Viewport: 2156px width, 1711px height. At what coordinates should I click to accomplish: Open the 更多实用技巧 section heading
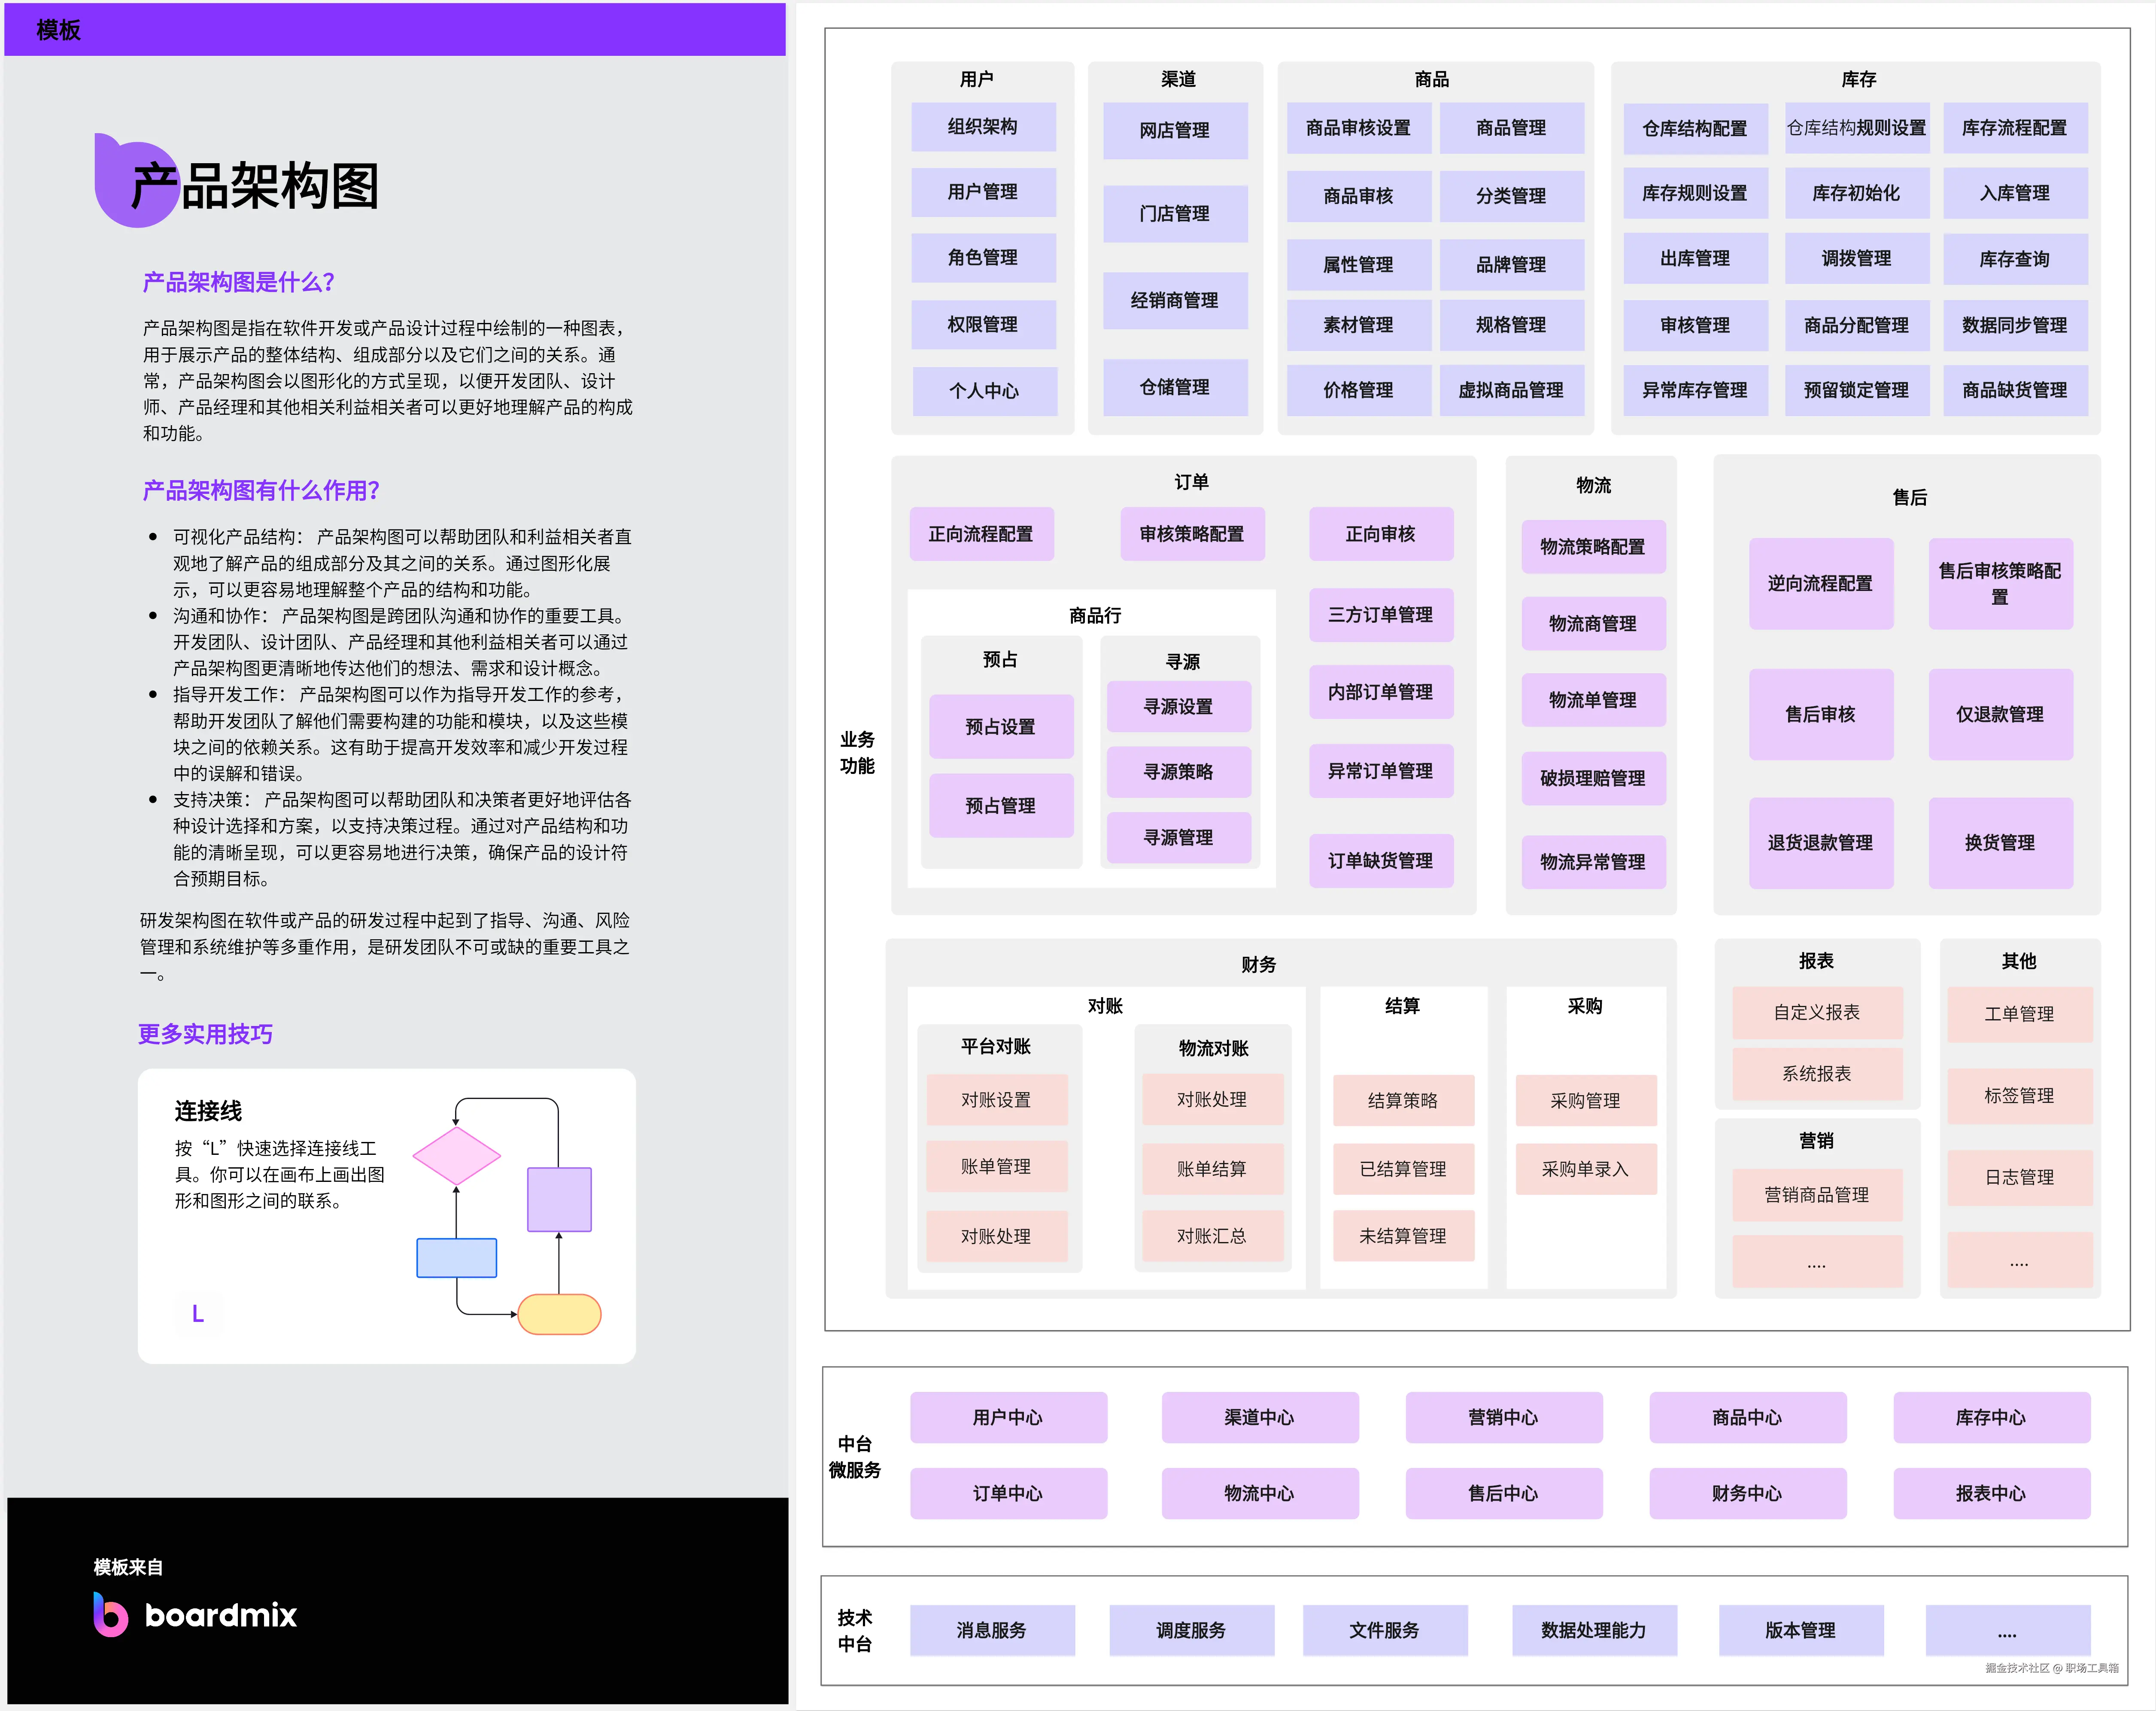[x=205, y=1034]
